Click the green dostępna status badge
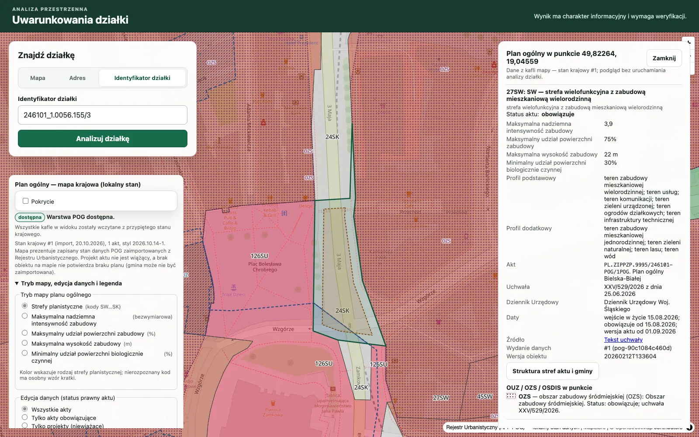Viewport: 699px width, 437px height. tap(30, 217)
